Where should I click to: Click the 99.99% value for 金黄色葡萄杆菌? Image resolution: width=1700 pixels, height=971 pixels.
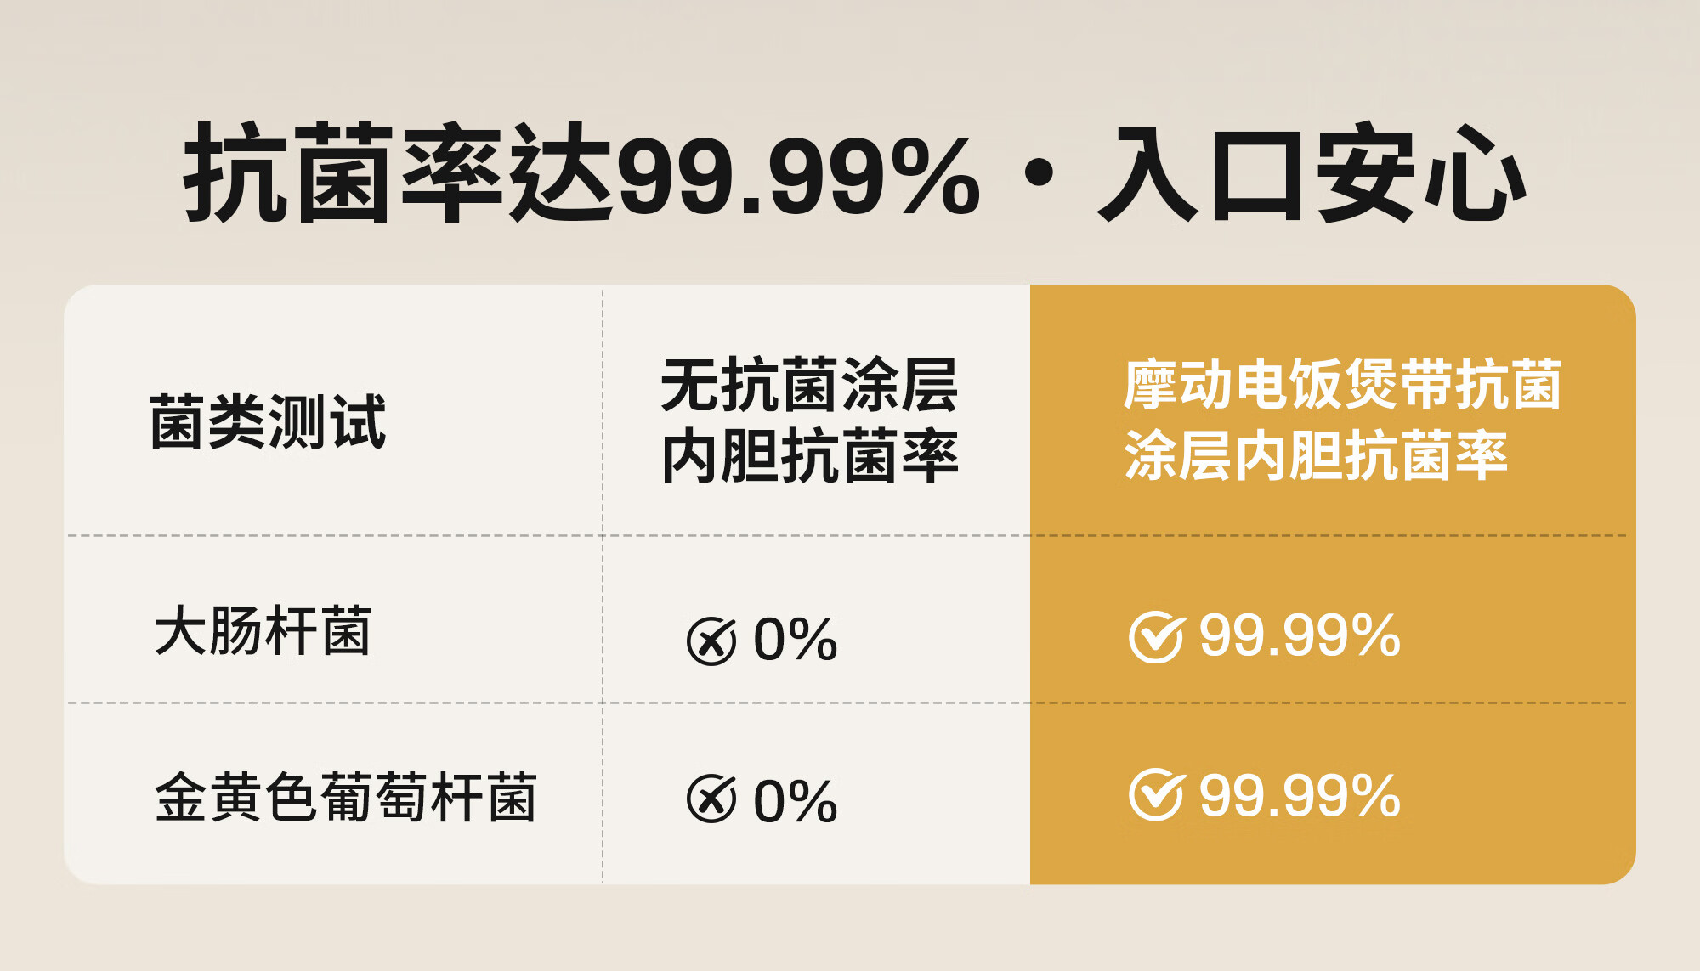(1300, 796)
